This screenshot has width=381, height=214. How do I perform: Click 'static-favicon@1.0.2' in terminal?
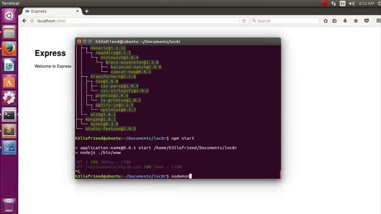click(111, 129)
